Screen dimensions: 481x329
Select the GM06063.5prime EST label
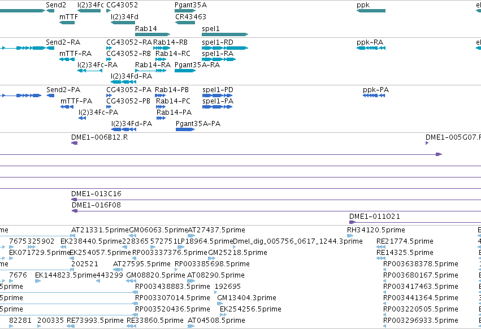click(158, 230)
